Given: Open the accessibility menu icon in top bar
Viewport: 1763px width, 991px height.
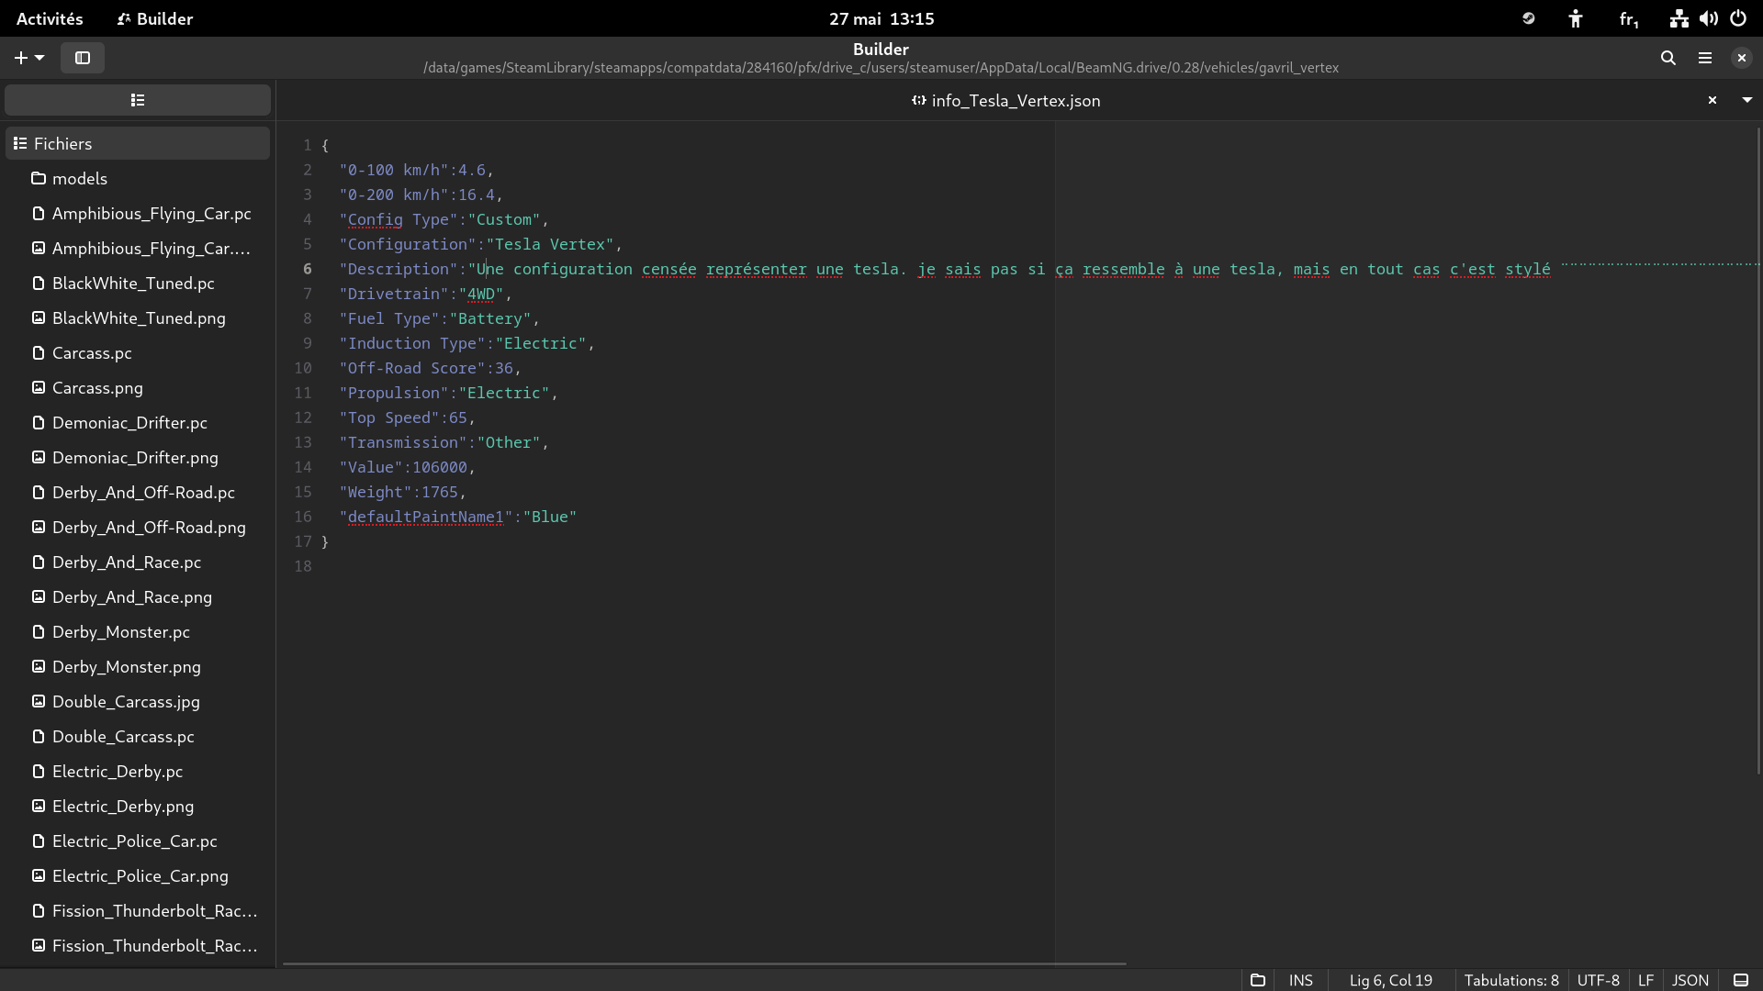Looking at the screenshot, I should point(1575,18).
